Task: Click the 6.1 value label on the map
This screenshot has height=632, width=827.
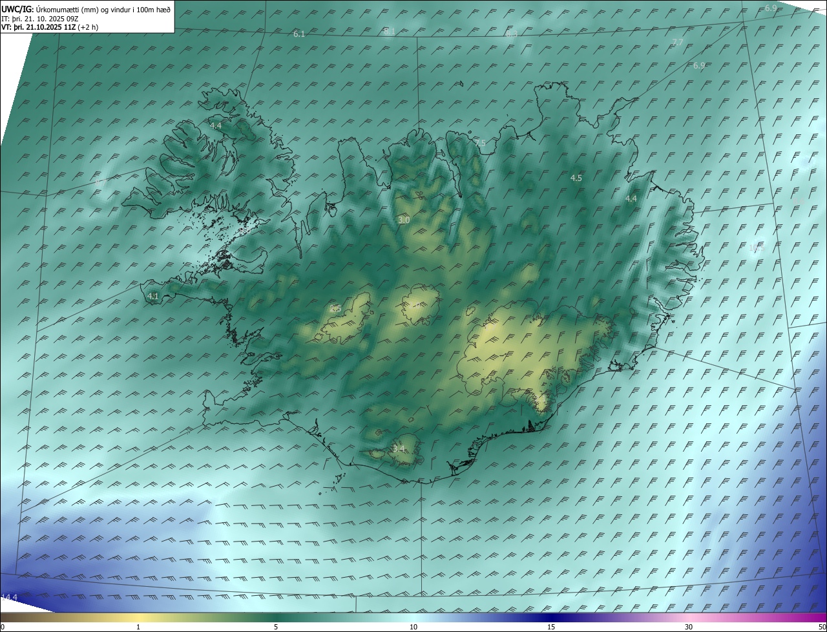Action: click(x=299, y=34)
